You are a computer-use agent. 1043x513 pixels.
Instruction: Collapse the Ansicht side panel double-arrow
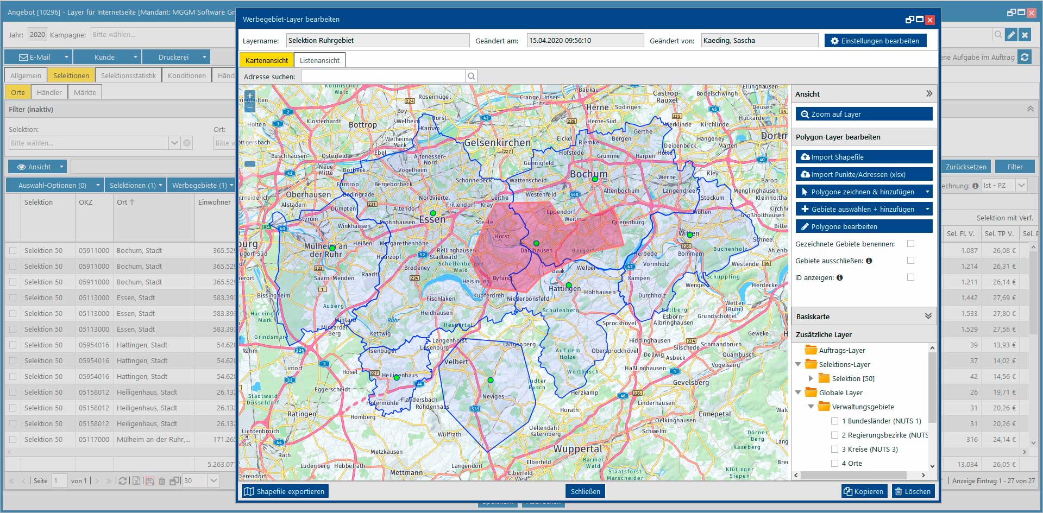coord(929,93)
